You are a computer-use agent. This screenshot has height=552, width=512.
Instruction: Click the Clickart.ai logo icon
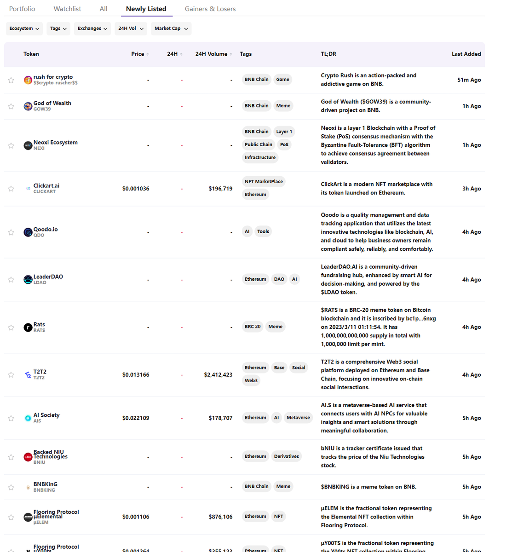pos(28,189)
